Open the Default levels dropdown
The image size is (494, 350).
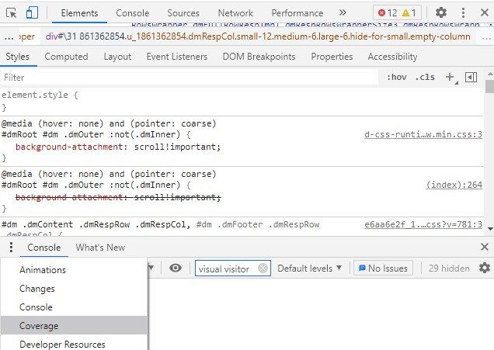coord(309,269)
